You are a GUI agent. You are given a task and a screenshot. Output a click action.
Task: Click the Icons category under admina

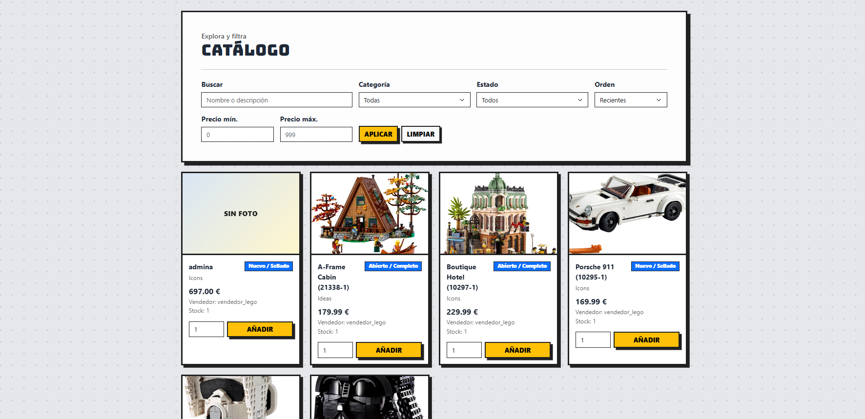point(196,278)
